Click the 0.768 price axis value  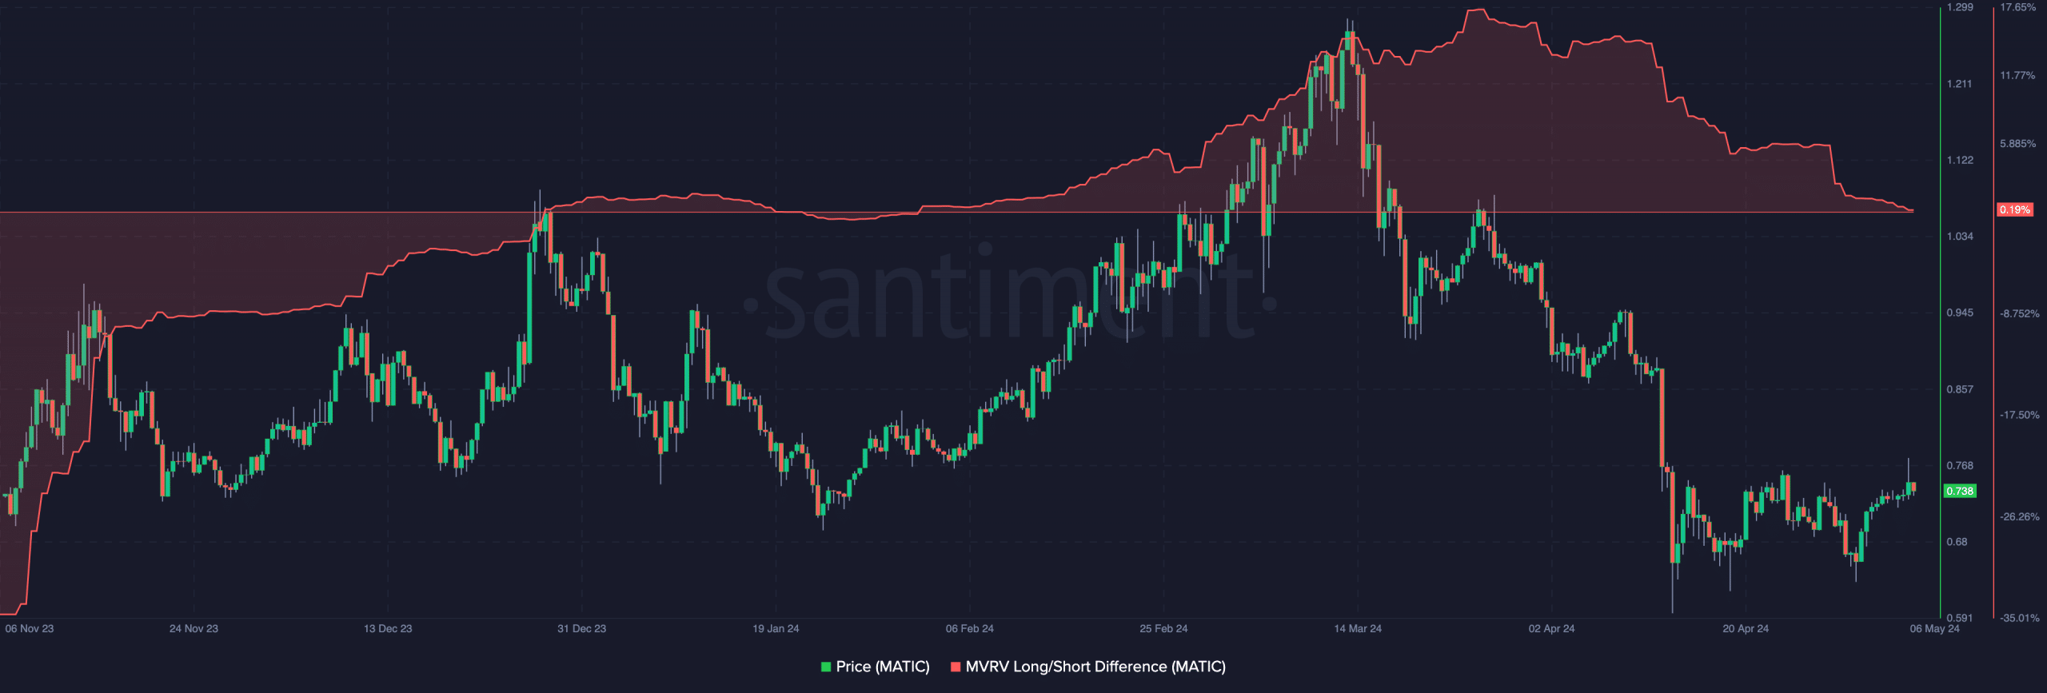pyautogui.click(x=1960, y=465)
